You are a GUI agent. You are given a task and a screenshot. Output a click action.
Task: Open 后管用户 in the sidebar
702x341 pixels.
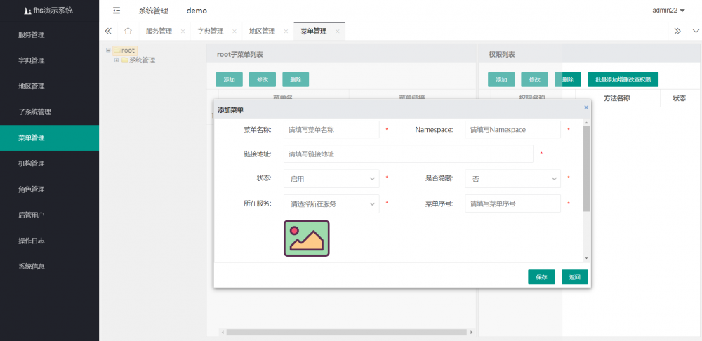pos(49,215)
